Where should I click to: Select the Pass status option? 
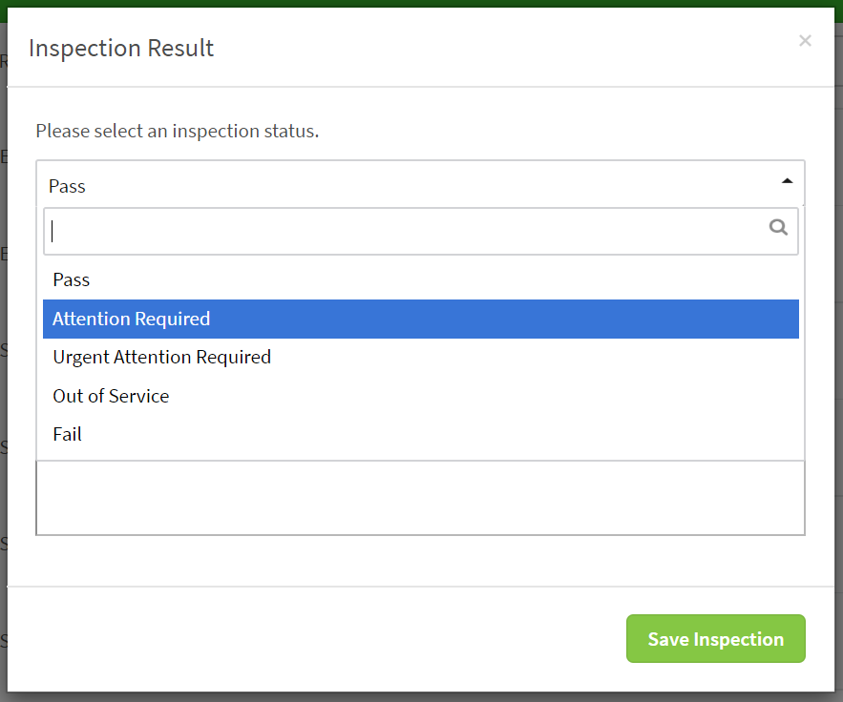tap(71, 279)
